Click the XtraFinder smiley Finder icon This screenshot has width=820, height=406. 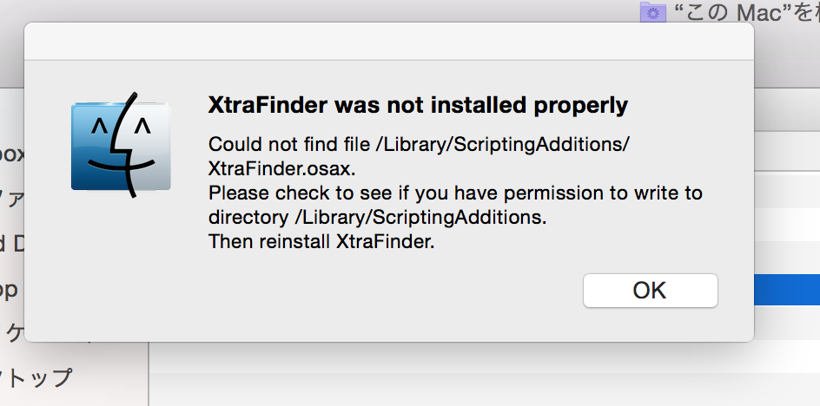coord(121,143)
